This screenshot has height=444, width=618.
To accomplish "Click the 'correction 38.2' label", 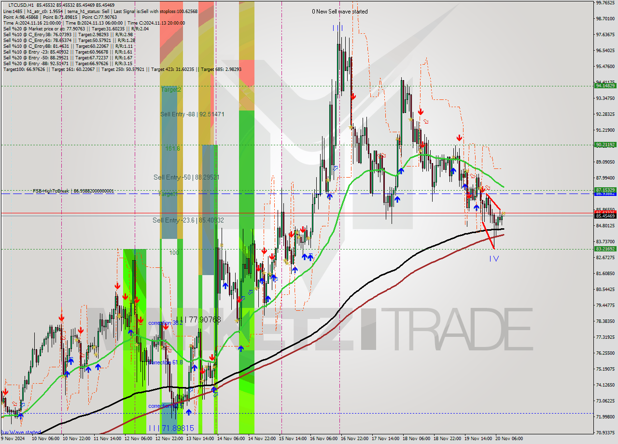I will click(x=166, y=323).
